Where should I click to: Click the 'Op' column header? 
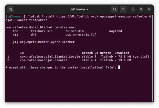[96, 53]
